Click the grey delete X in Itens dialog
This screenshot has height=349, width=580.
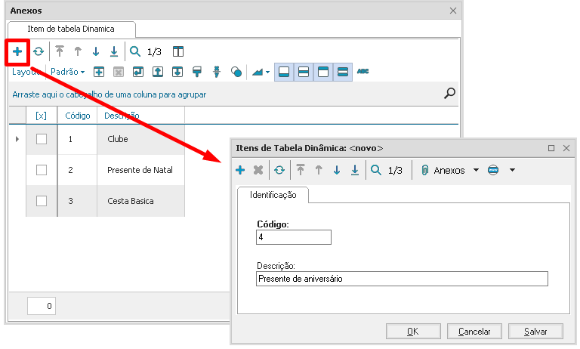(258, 170)
